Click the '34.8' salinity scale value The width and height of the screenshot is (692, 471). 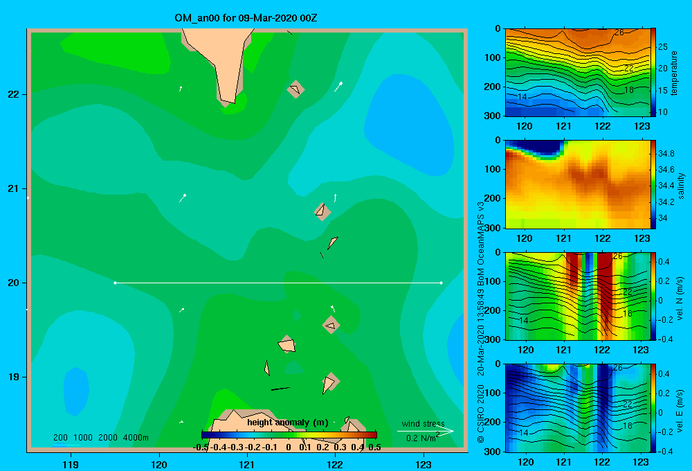click(666, 154)
